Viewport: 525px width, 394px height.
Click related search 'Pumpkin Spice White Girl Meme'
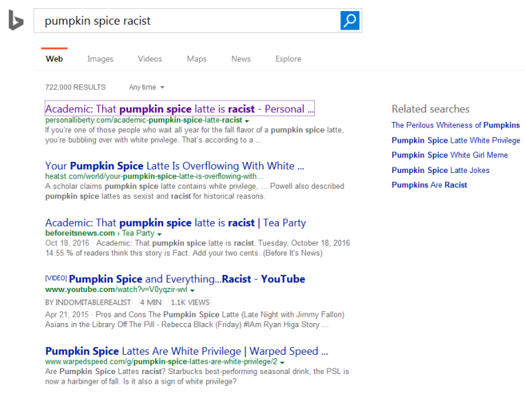coord(449,155)
